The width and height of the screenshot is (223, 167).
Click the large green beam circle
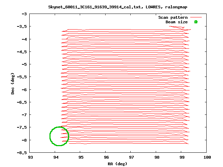[x=59, y=136]
